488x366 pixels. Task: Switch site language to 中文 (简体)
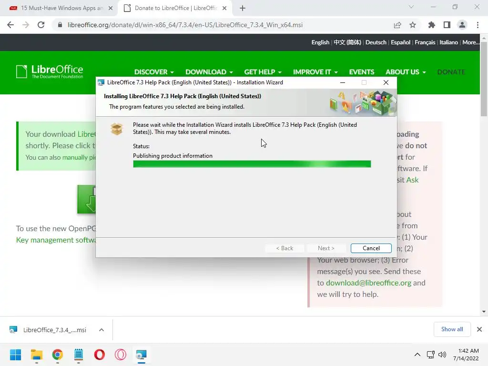347,42
